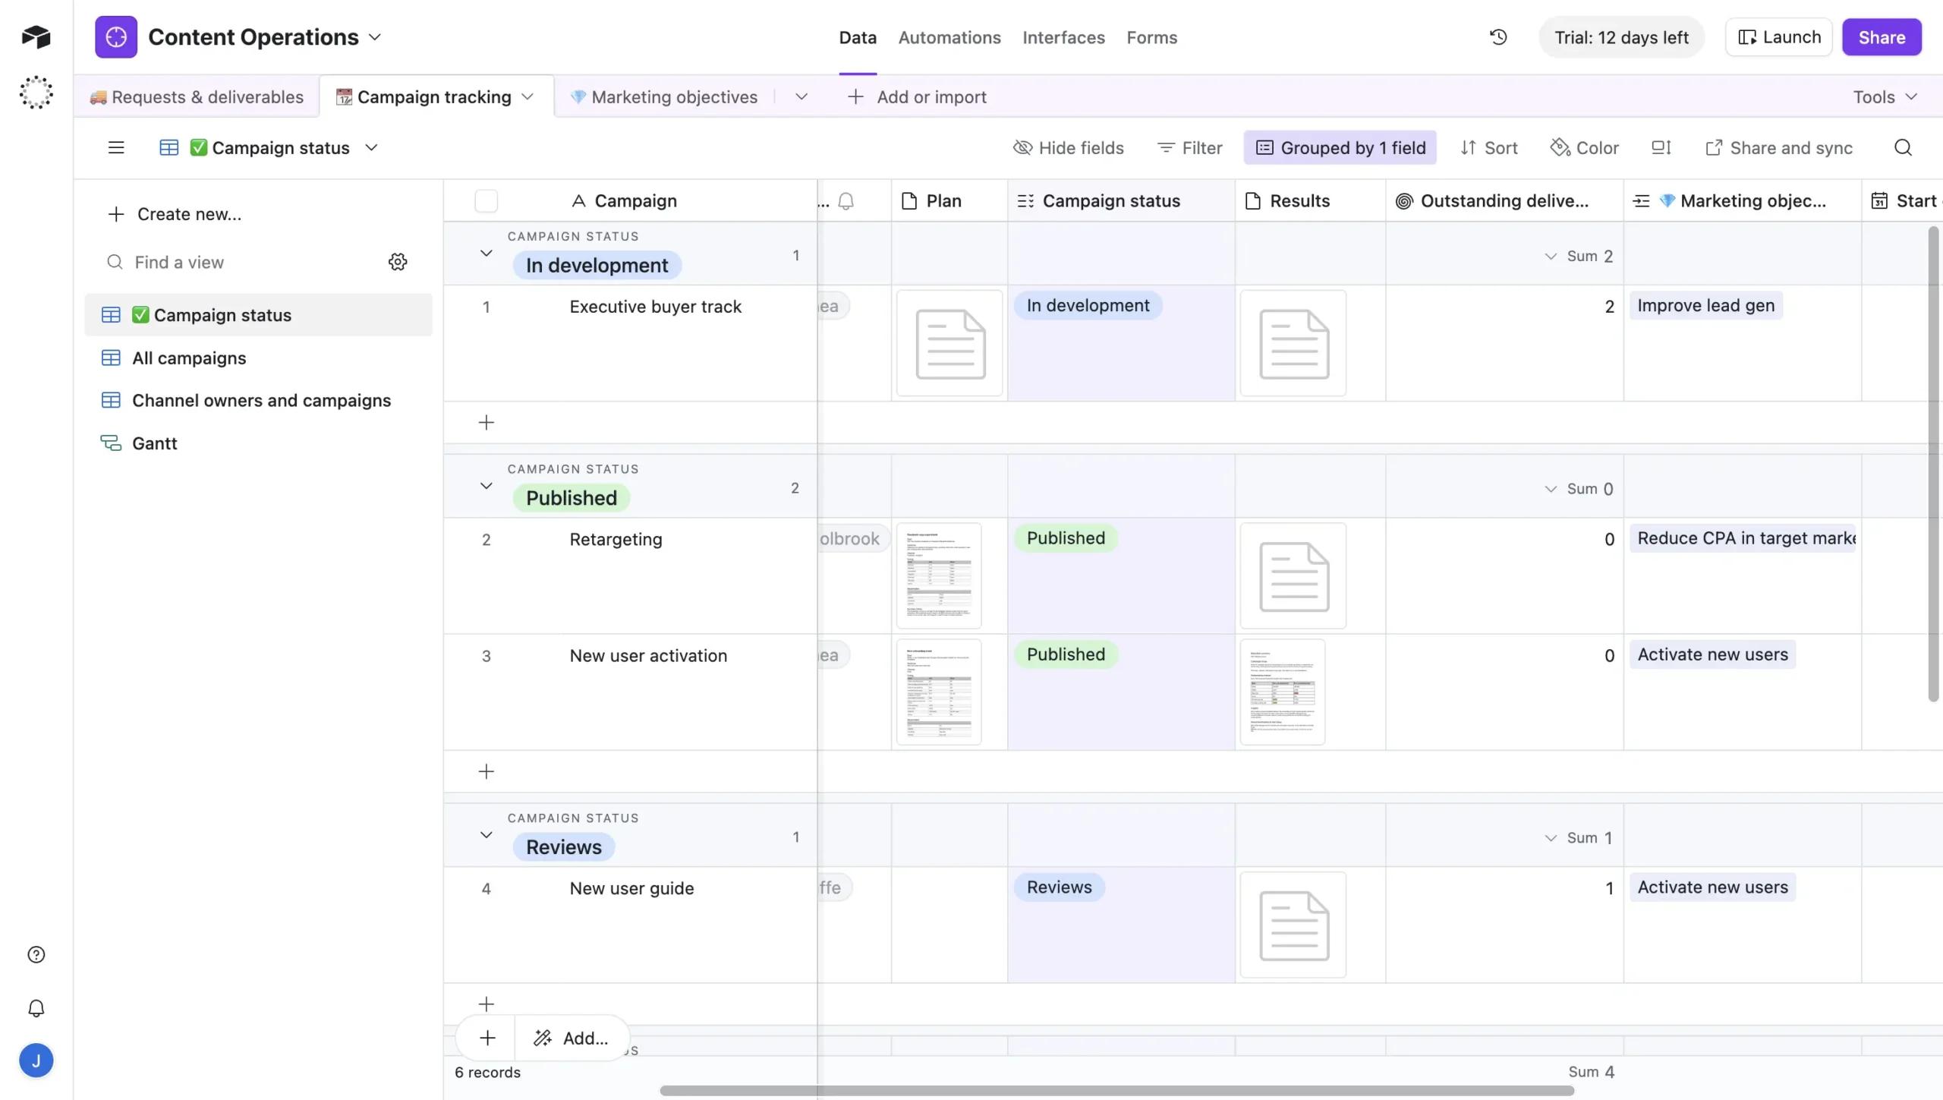1943x1100 pixels.
Task: Click Add or import
Action: point(917,96)
